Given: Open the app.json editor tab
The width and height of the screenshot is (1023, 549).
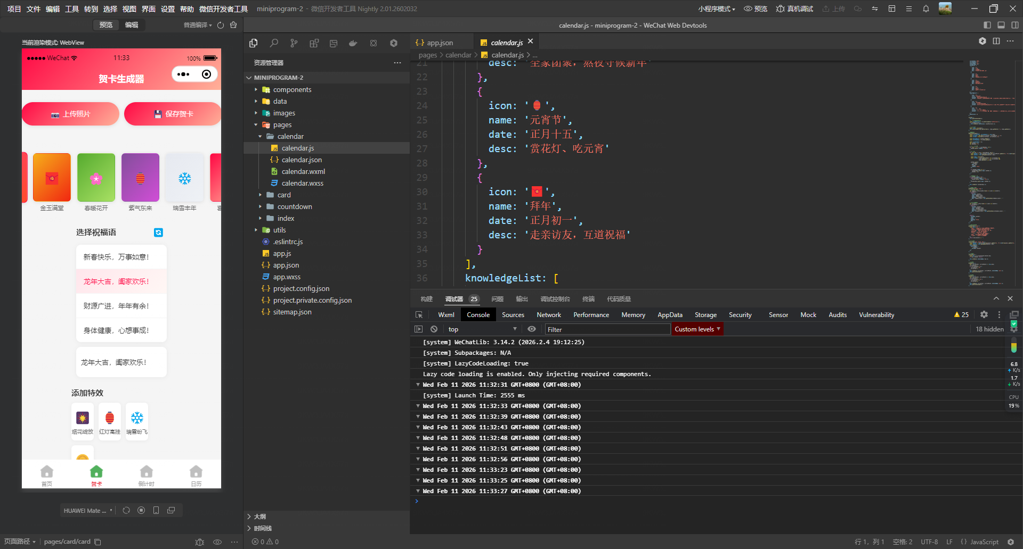Looking at the screenshot, I should click(440, 43).
